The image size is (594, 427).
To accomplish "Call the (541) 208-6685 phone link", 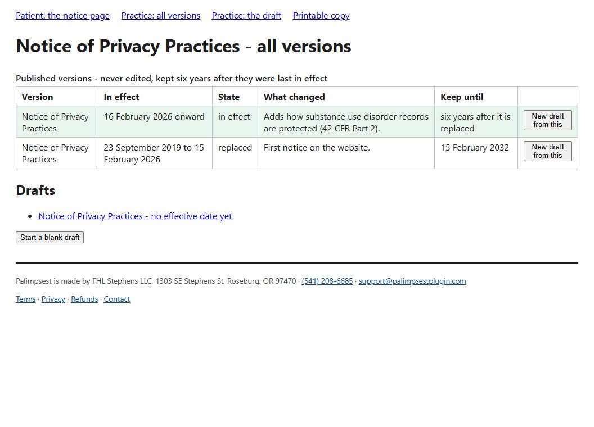I will pos(327,281).
